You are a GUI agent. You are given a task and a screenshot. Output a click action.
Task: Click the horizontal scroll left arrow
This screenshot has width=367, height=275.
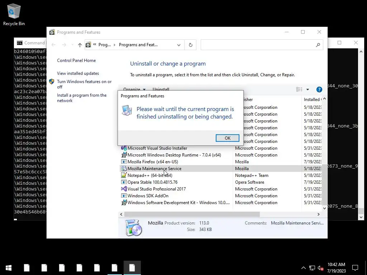point(121,214)
